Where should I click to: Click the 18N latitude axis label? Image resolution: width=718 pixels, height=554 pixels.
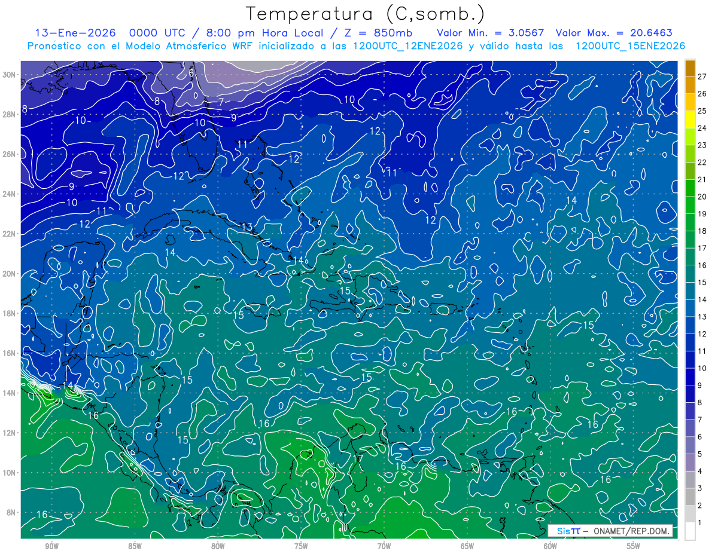[10, 313]
